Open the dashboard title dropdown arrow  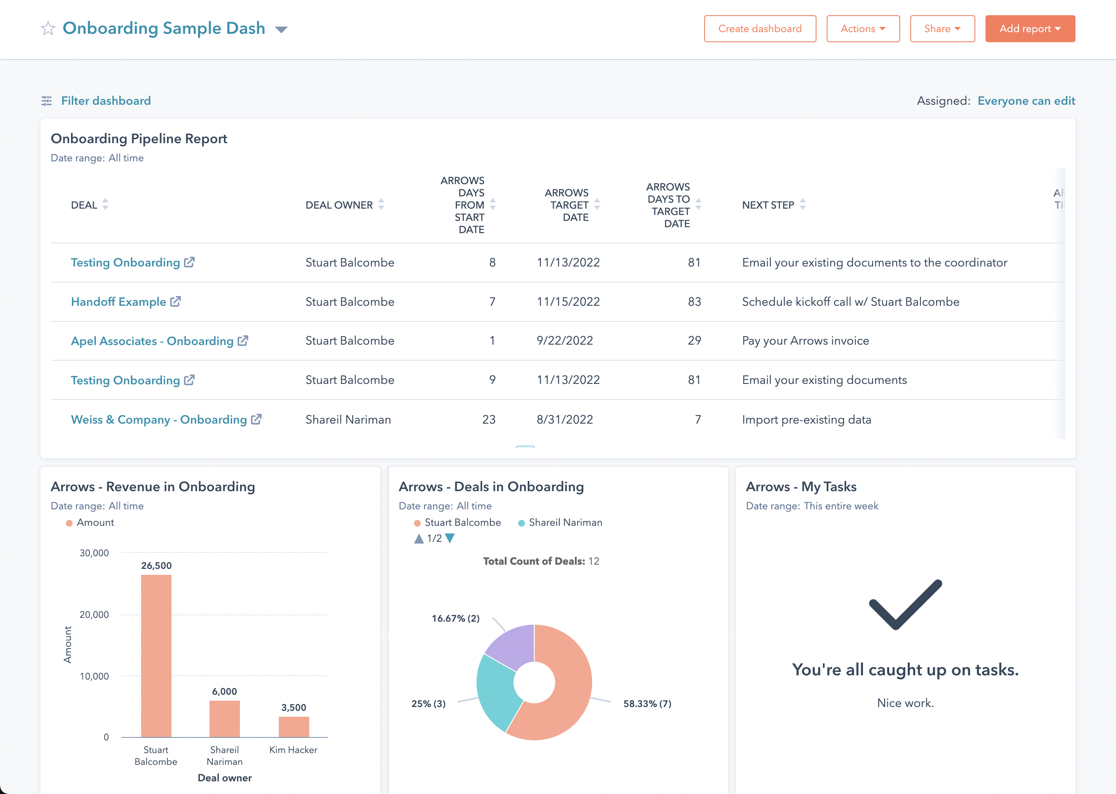[x=282, y=29]
